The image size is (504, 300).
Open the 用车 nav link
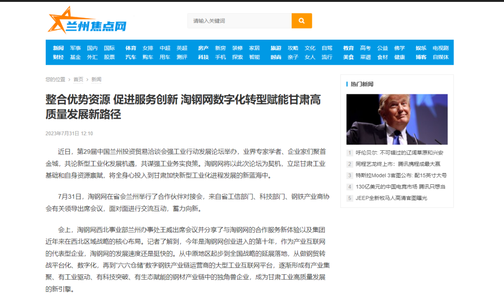coord(165,57)
